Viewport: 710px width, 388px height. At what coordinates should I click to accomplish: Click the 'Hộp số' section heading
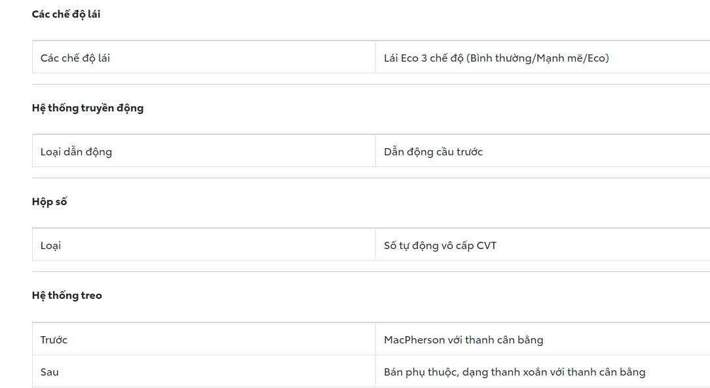(50, 202)
